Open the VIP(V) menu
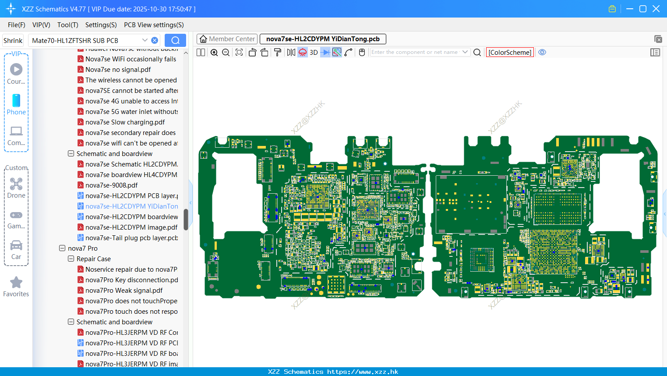 click(41, 25)
